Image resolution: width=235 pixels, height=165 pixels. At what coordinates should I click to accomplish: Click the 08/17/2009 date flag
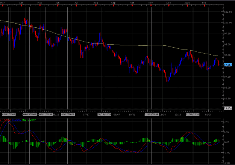(104, 114)
